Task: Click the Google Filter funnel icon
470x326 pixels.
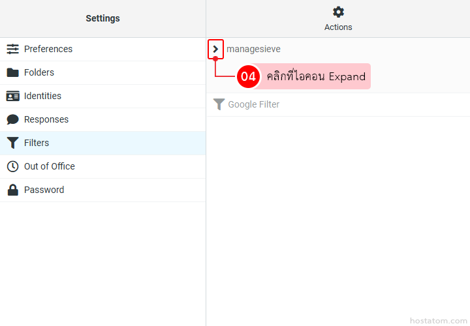Action: coord(219,104)
